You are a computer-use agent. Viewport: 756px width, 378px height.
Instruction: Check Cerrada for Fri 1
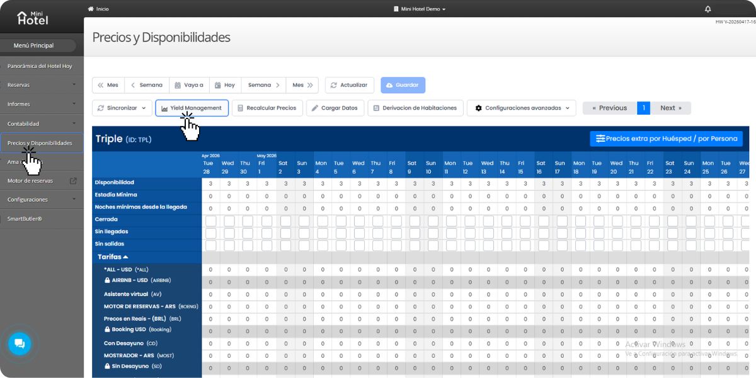(266, 221)
